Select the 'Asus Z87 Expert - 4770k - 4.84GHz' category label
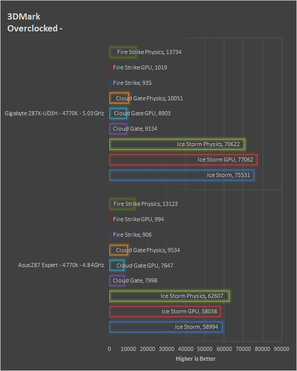The width and height of the screenshot is (297, 371). (61, 265)
